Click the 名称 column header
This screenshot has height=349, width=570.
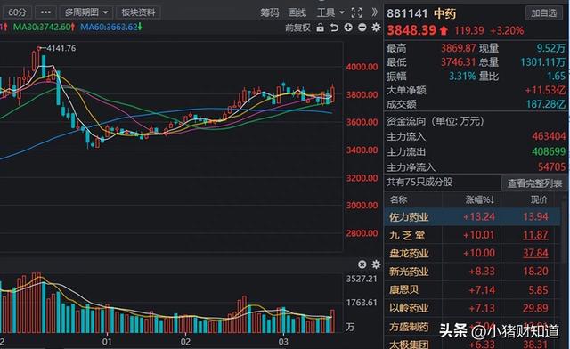point(398,199)
